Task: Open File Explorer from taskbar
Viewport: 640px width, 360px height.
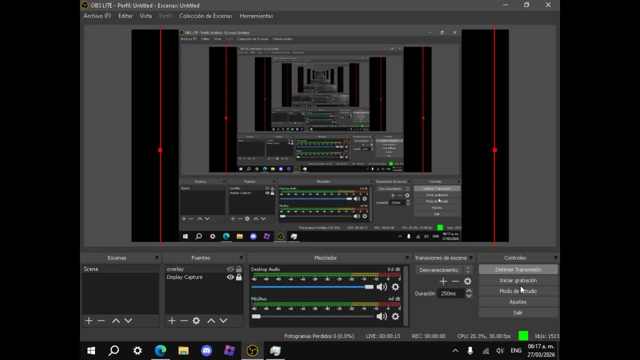Action: click(183, 350)
